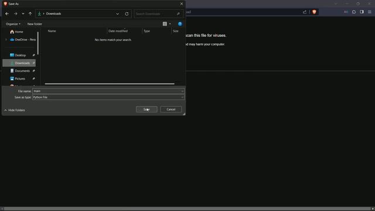375x211 pixels.
Task: Cancel the Save As dialog
Action: point(171,110)
